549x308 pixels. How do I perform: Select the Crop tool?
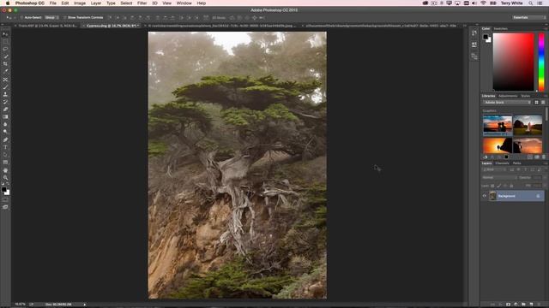(x=5, y=64)
